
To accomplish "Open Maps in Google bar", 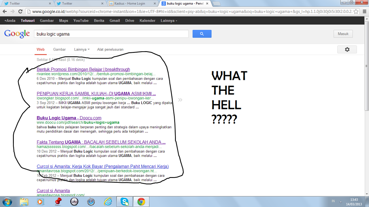I will tap(64, 21).
